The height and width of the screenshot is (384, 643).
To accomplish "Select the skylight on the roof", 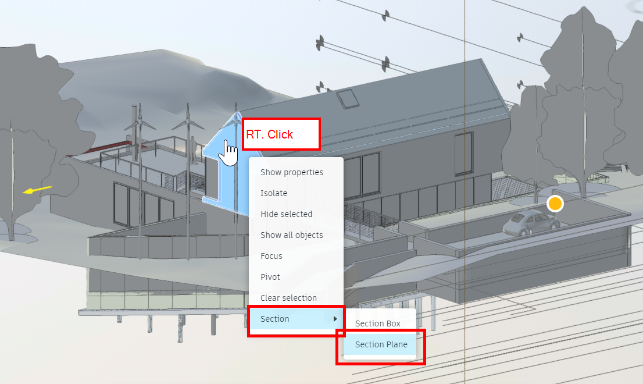I will coord(348,99).
